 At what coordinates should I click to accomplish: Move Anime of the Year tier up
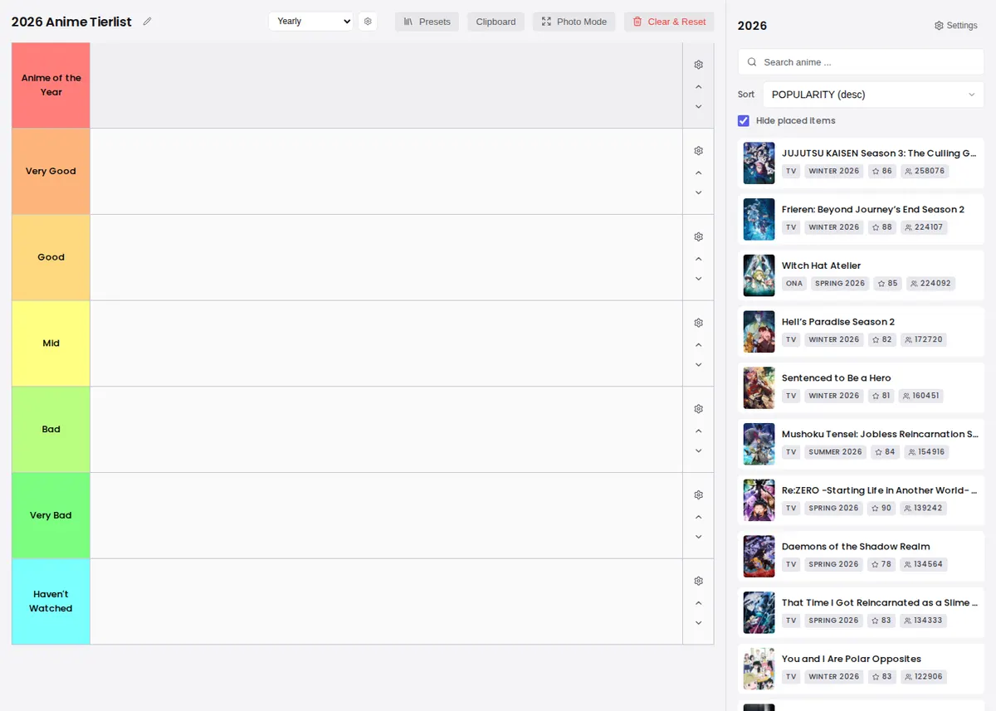698,86
